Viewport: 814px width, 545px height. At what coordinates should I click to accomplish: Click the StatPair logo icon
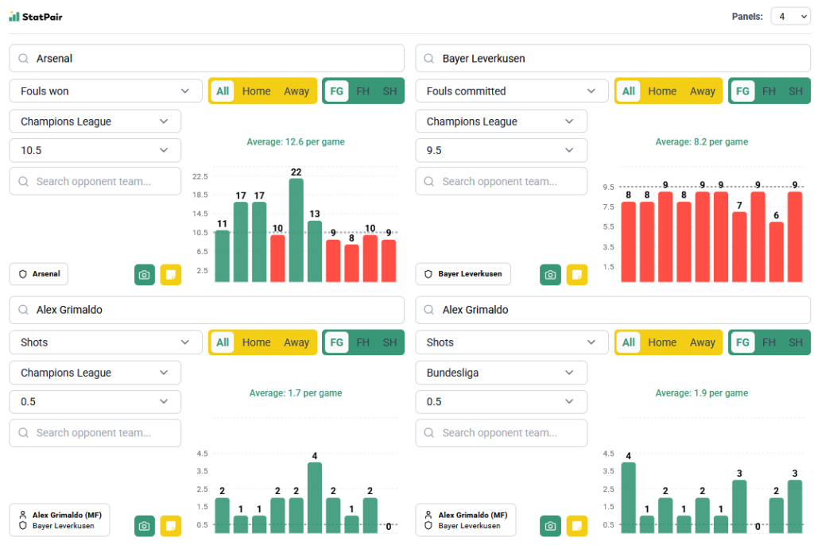[14, 17]
